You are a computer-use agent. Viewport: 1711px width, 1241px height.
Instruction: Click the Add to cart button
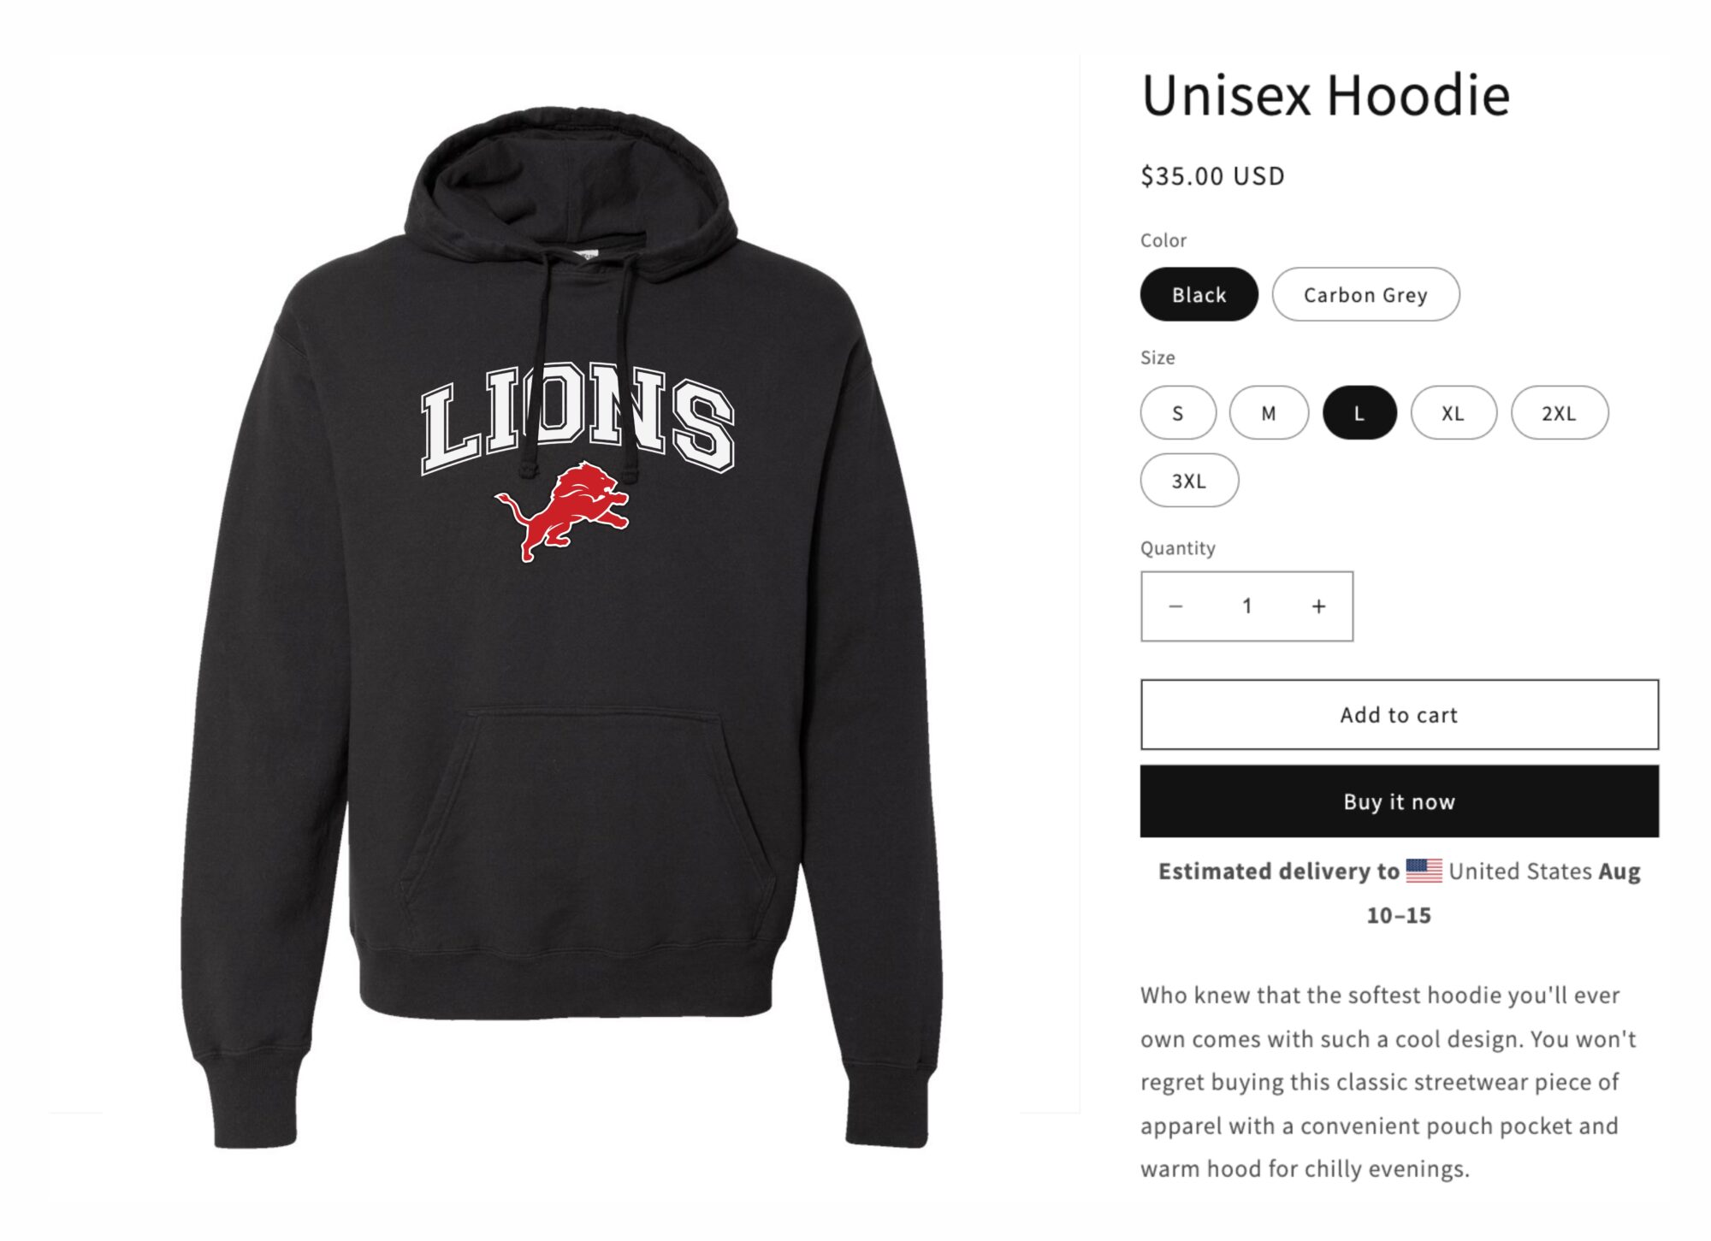point(1399,715)
